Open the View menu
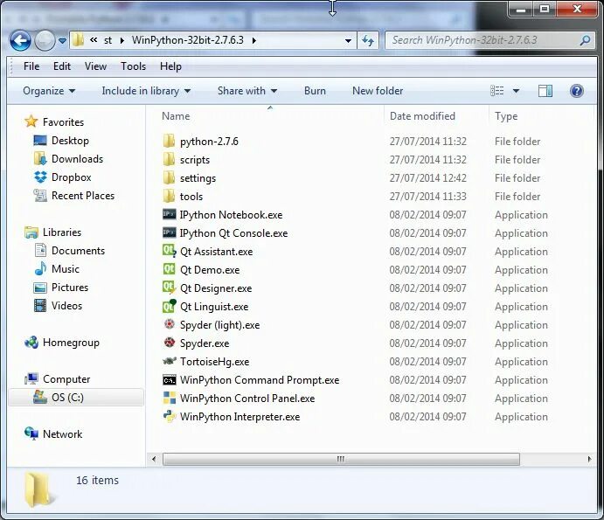Viewport: 604px width, 520px height. 95,66
